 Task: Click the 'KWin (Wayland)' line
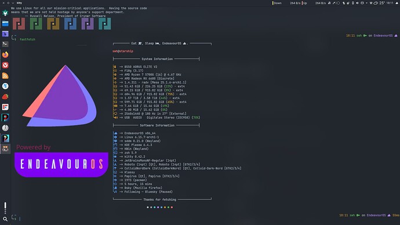pyautogui.click(x=136, y=149)
